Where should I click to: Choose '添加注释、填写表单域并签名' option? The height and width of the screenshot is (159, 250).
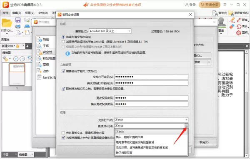pos(151,147)
